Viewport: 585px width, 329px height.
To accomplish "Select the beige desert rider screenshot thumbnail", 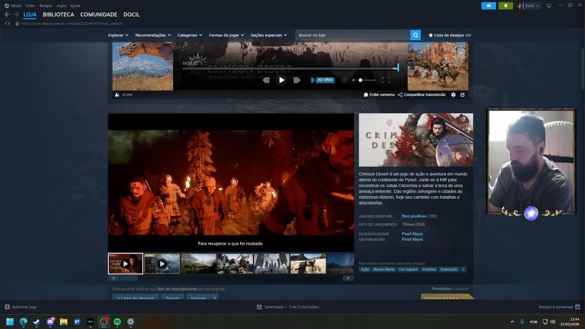I will pyautogui.click(x=308, y=264).
